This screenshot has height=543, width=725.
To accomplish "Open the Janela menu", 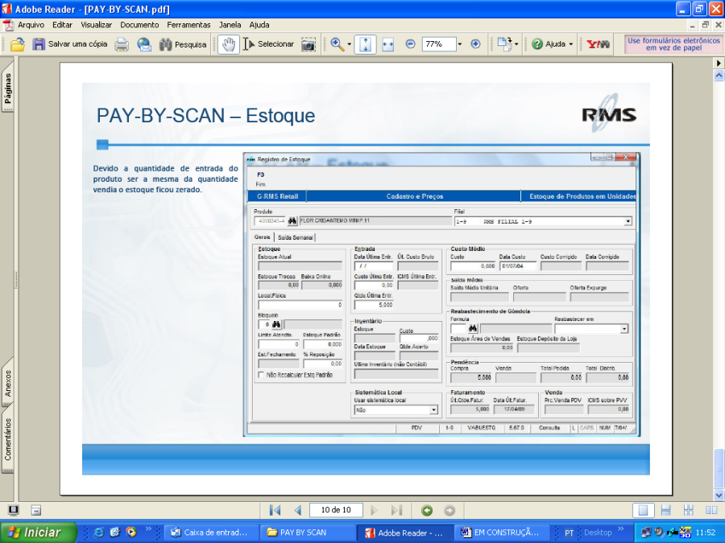I will (x=230, y=25).
